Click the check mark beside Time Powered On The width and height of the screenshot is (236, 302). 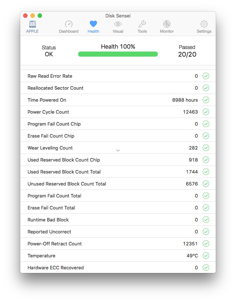point(206,100)
